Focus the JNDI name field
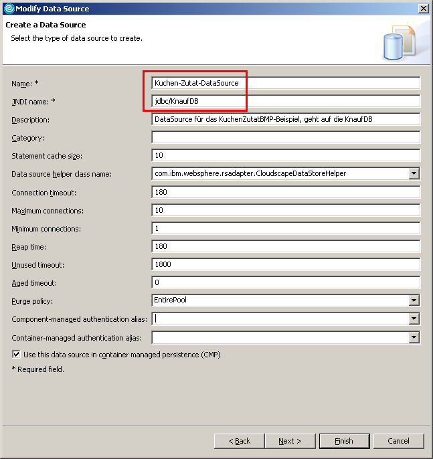433x459 pixels. coord(286,101)
